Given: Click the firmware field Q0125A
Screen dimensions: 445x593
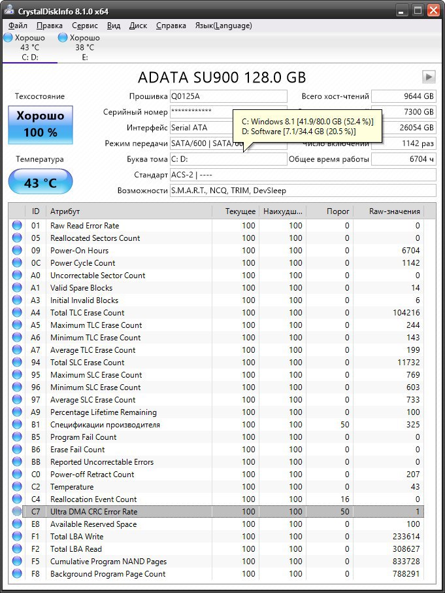Looking at the screenshot, I should click(228, 96).
